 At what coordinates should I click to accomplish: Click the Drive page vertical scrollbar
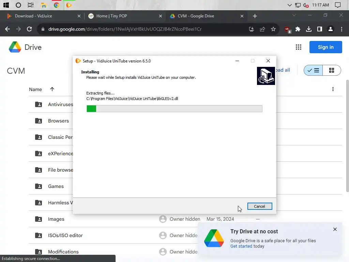[347, 136]
